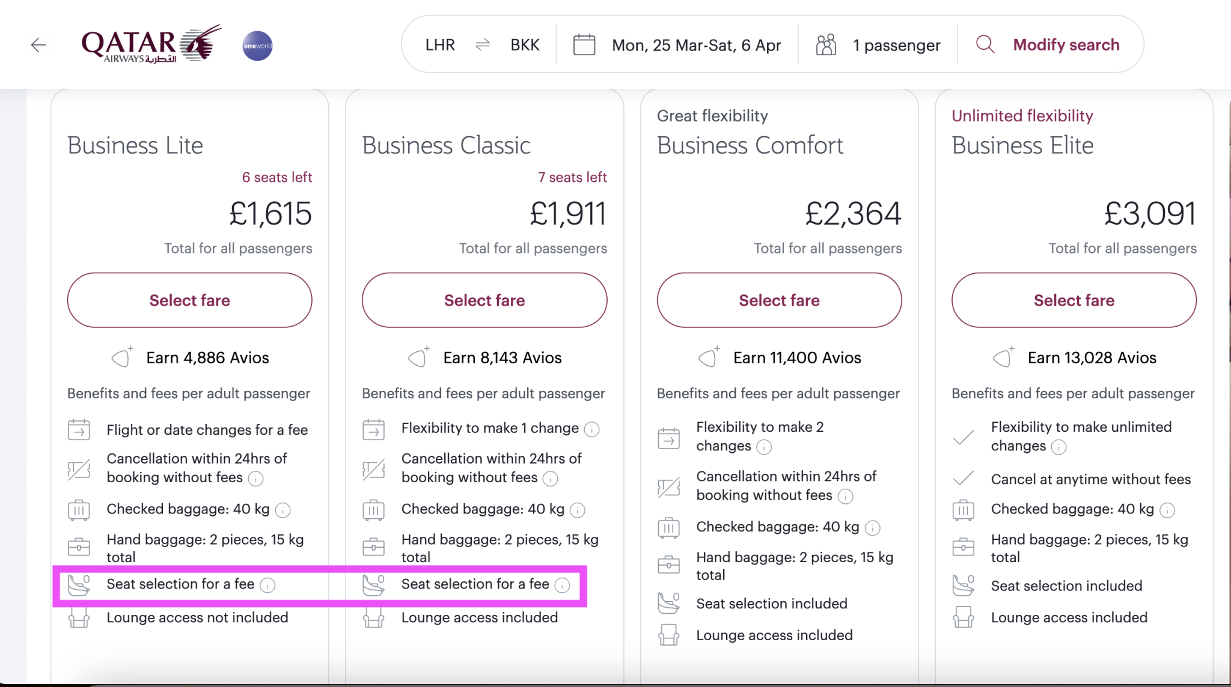
Task: Click the passengers group icon
Action: click(x=826, y=45)
